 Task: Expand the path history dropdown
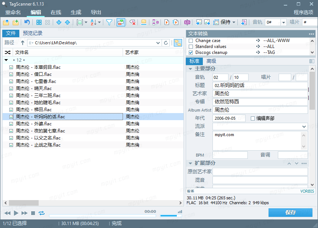click(x=158, y=43)
